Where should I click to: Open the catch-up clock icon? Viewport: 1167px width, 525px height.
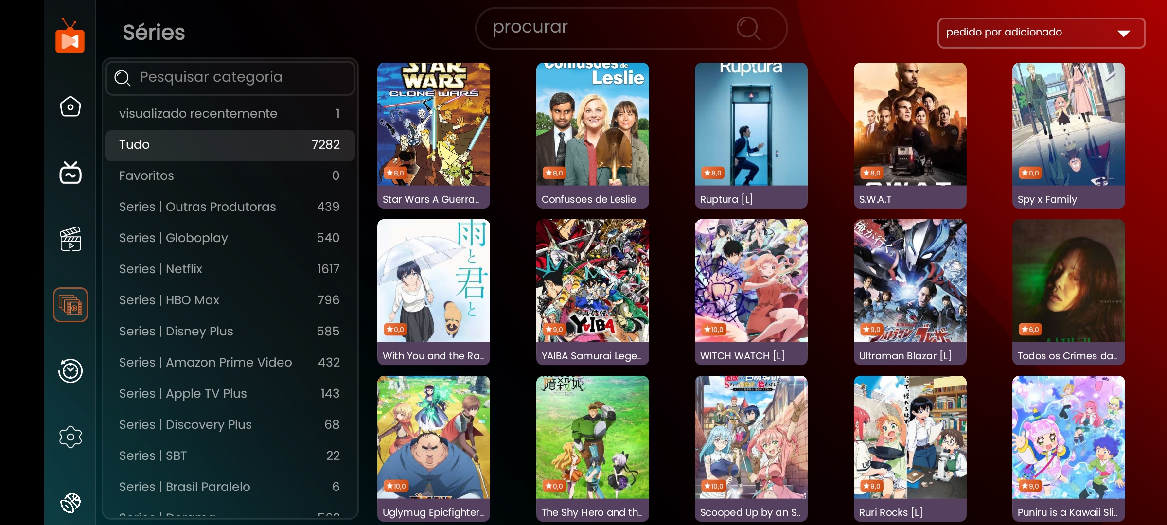(71, 371)
